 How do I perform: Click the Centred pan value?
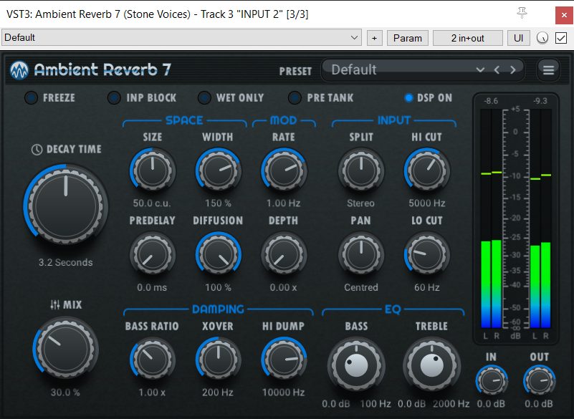pyautogui.click(x=361, y=288)
